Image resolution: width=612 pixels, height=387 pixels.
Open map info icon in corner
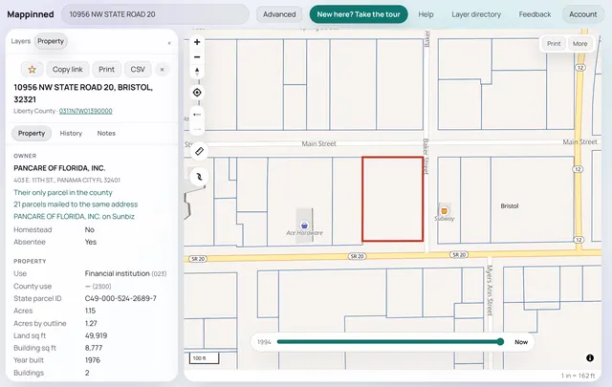click(590, 357)
